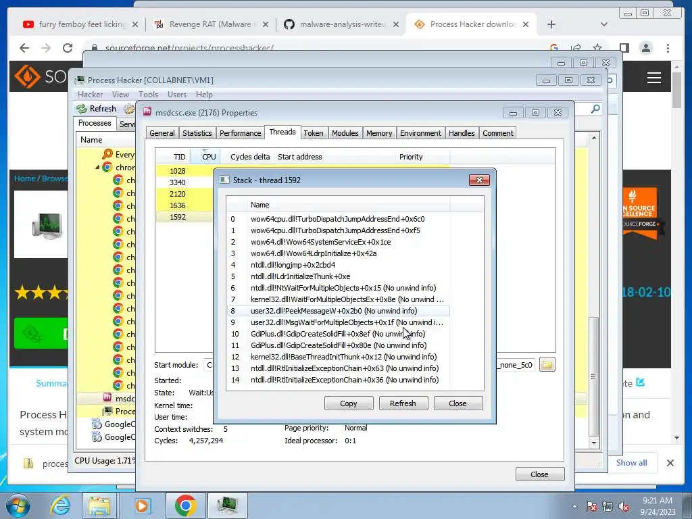
Task: Select stack frame 12 BaseThreadInitThunk
Action: click(x=339, y=357)
